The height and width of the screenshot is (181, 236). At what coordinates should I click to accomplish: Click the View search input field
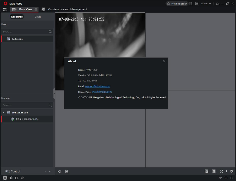coord(25,31)
